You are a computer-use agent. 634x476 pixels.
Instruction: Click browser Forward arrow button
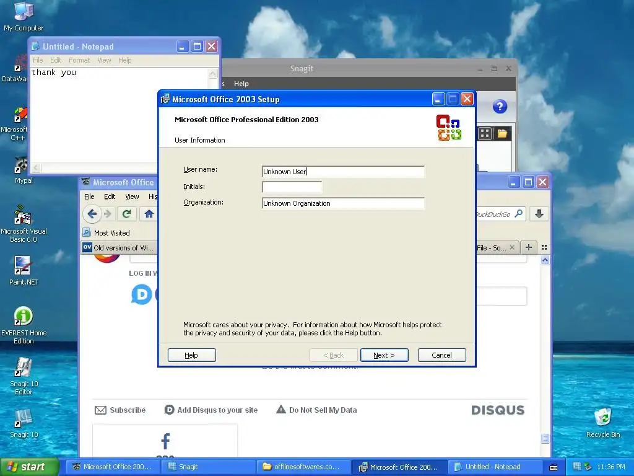pyautogui.click(x=108, y=214)
